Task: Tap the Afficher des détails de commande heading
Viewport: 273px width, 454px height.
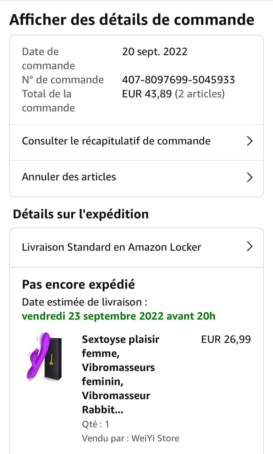Action: [x=132, y=20]
